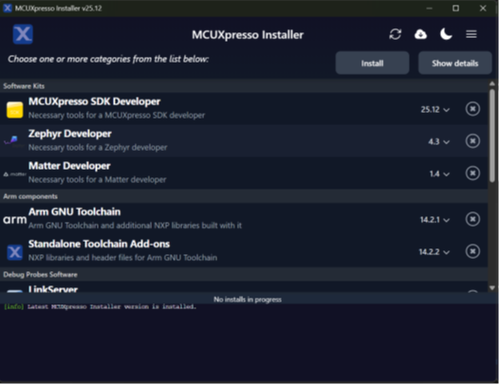The image size is (499, 384).
Task: Click the 'No installs in progress' status bar
Action: [x=248, y=299]
